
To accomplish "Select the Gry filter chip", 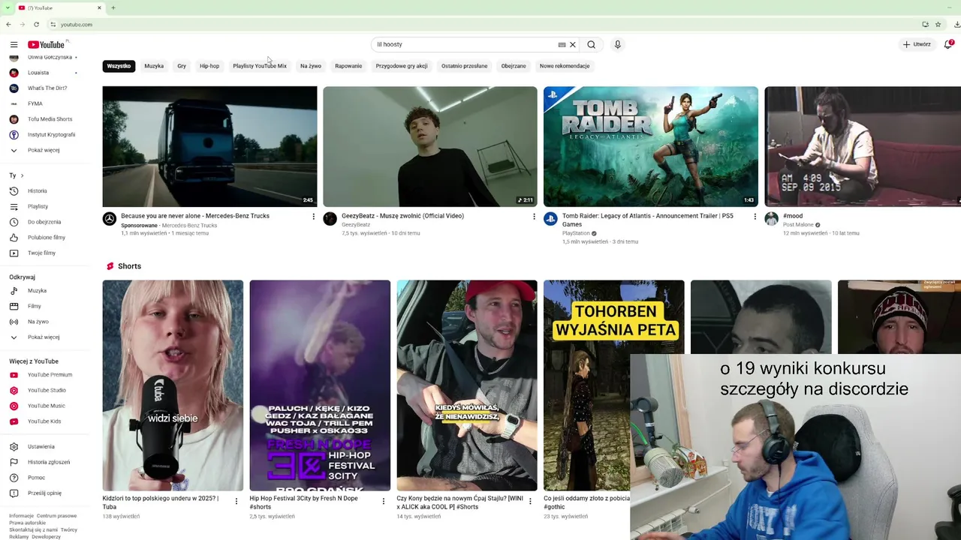I will tap(182, 66).
